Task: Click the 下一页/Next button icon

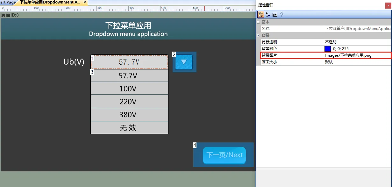Action: (224, 155)
